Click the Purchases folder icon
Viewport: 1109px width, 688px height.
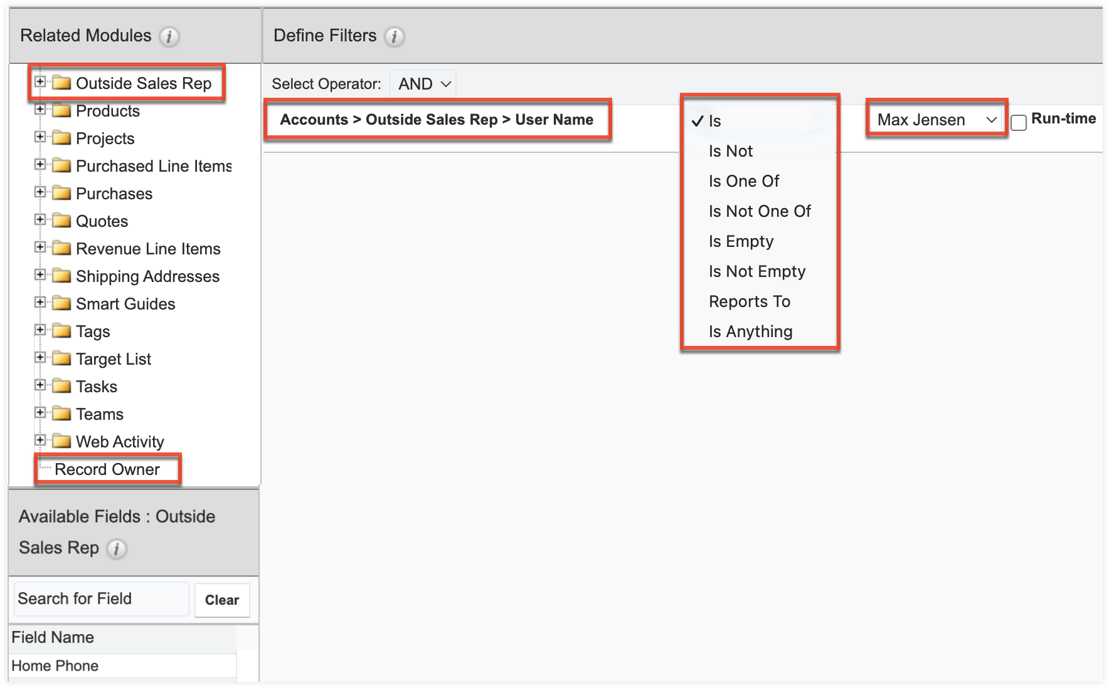coord(61,193)
